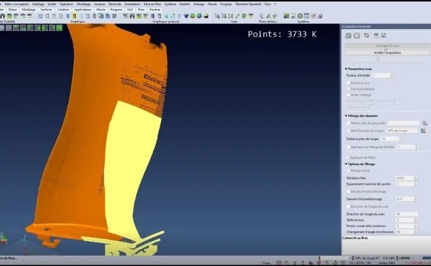The width and height of the screenshot is (431, 266).
Task: Click the blue shield icon in Graphique avancé
Action: 186,16
